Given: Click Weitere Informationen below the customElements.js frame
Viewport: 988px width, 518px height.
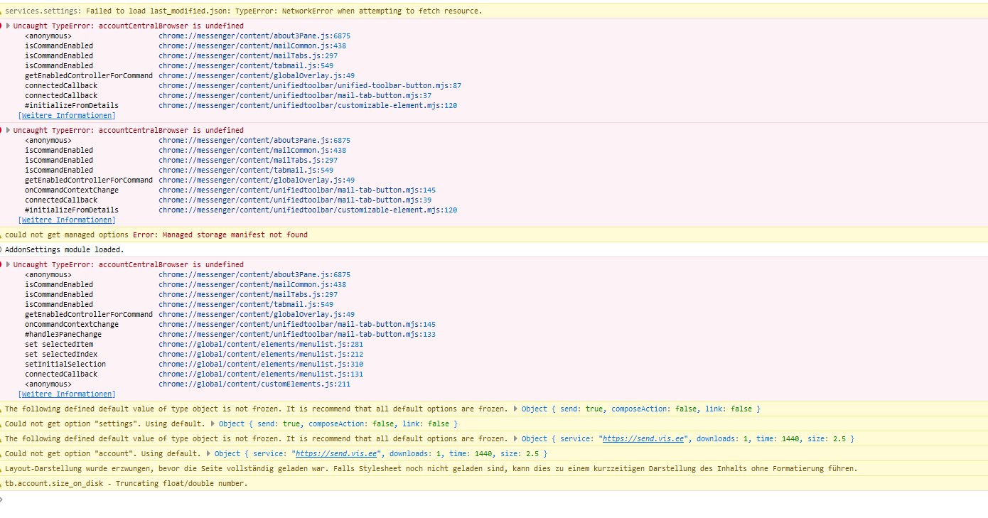Looking at the screenshot, I should coord(67,394).
